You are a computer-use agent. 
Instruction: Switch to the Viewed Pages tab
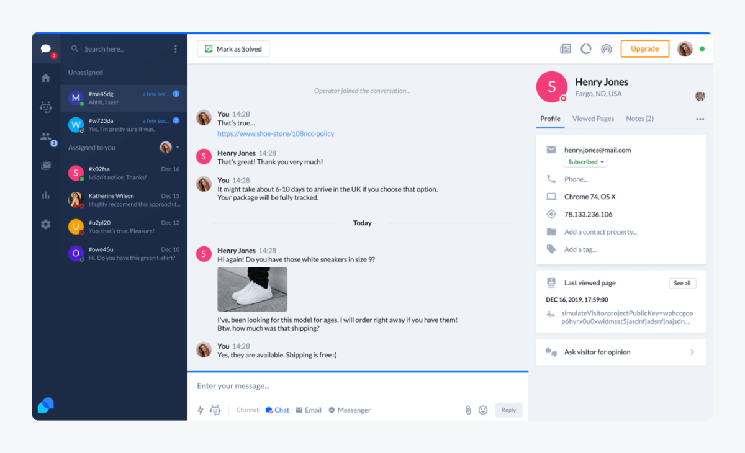(593, 119)
